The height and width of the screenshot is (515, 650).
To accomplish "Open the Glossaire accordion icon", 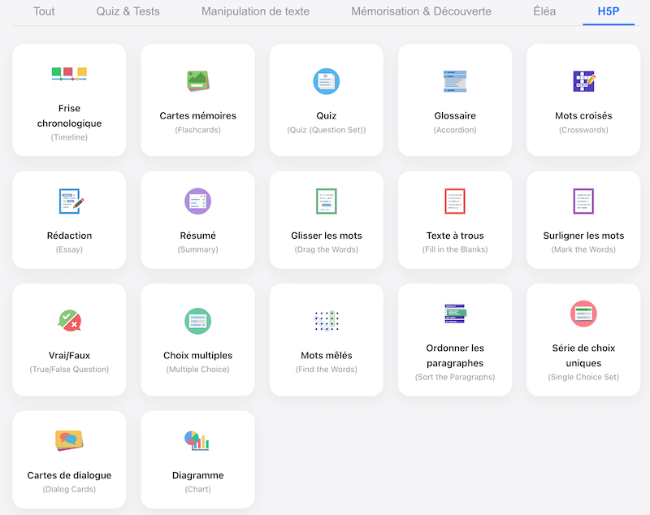I will point(455,80).
